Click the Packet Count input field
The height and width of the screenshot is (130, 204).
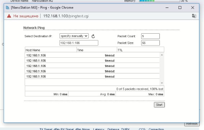(150, 36)
